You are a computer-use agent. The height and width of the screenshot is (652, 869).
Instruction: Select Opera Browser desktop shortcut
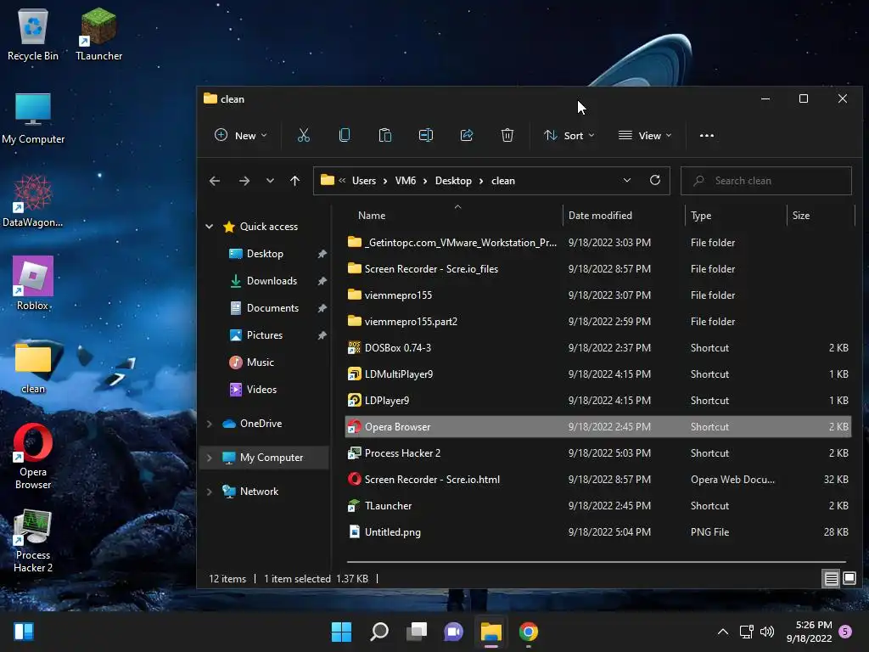pos(33,456)
